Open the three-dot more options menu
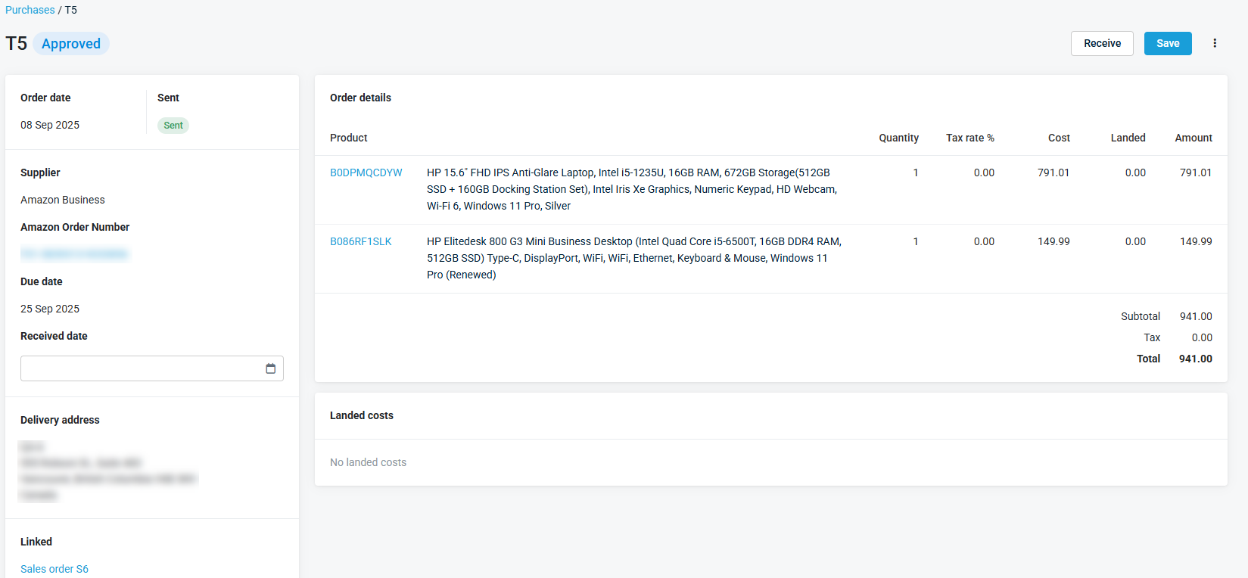 [1215, 43]
